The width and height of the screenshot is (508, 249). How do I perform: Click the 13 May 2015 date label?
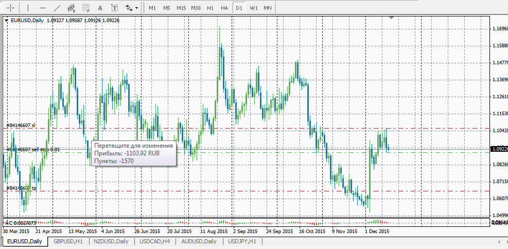(83, 232)
